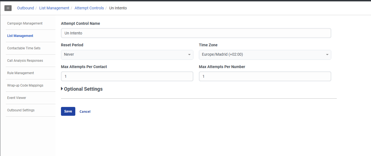
Task: Click the Save button
Action: (68, 111)
